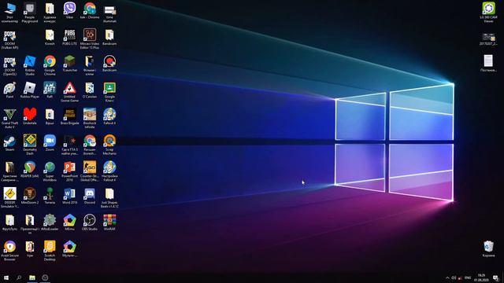Open taskbar search magnifier
Image resolution: width=504 pixels, height=283 pixels.
[19, 277]
